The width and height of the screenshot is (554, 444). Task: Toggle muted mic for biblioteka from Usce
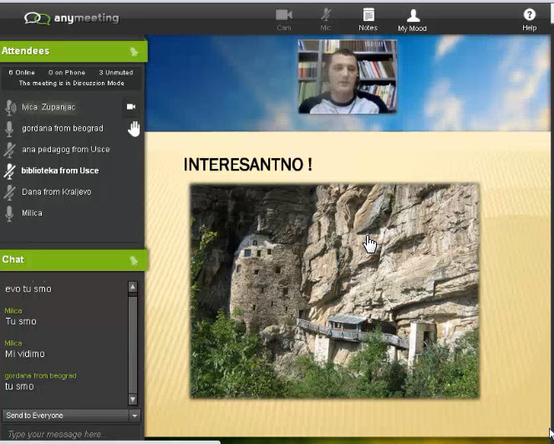10,171
